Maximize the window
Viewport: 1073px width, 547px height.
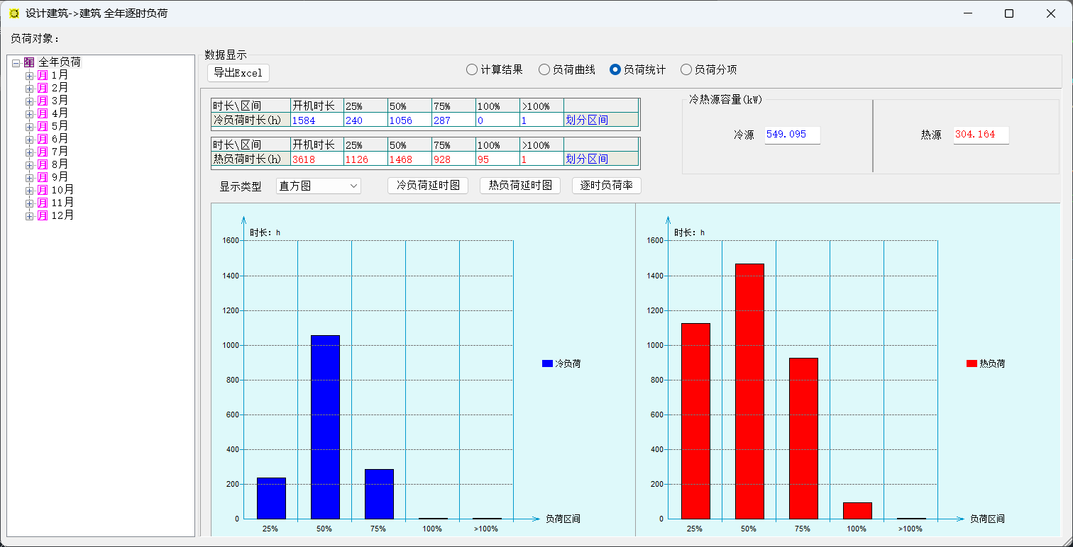1009,13
